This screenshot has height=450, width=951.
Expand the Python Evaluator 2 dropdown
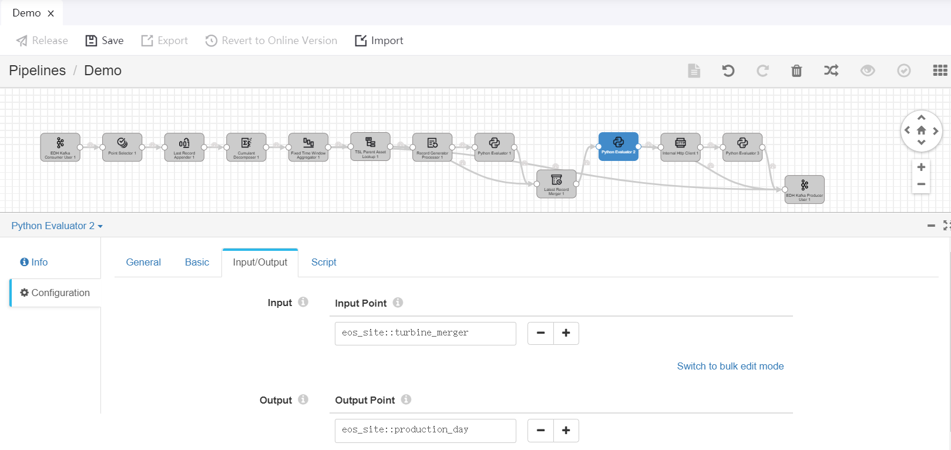point(57,226)
